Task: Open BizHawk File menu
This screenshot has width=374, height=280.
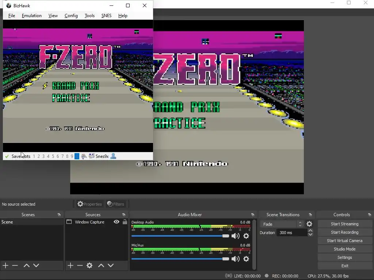Action: [x=11, y=15]
